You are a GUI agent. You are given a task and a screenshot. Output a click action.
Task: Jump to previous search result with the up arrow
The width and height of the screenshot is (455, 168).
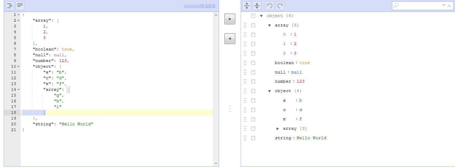point(450,6)
